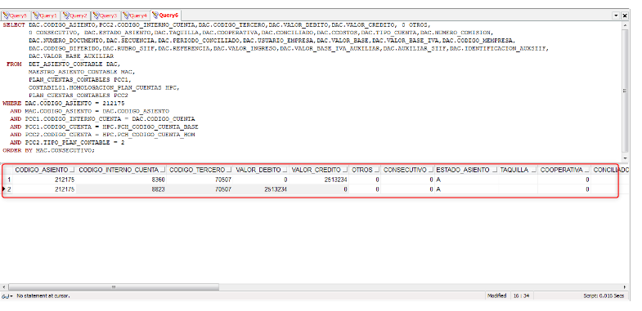
Task: Click the ORDER BY line in editor
Action: (48, 150)
